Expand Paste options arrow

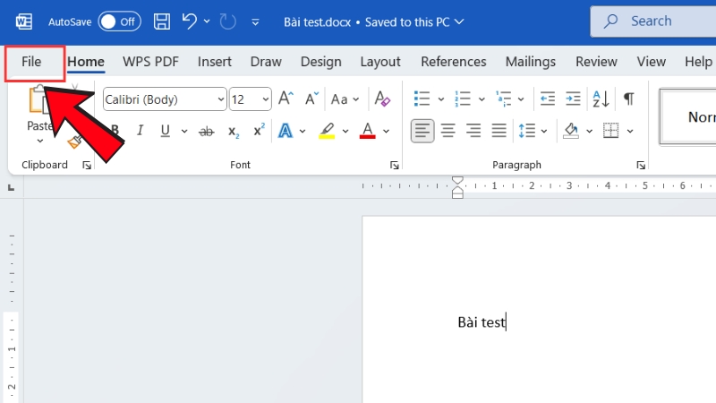tap(40, 141)
